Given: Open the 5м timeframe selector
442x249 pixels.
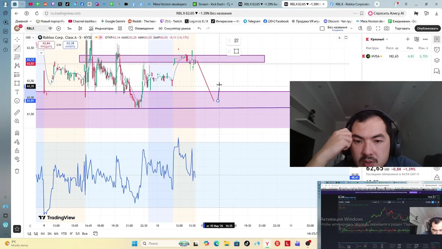Looking at the screenshot, I should 69,28.
